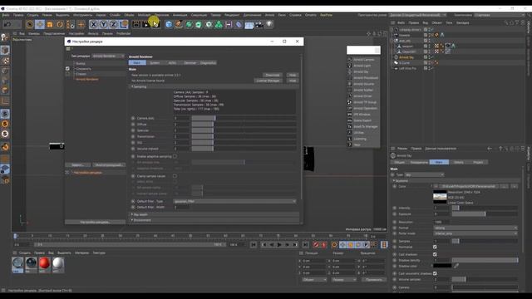Image resolution: width=532 pixels, height=299 pixels.
Task: Open Asset/Tx Manager in Arnold menu
Action: tap(366, 127)
